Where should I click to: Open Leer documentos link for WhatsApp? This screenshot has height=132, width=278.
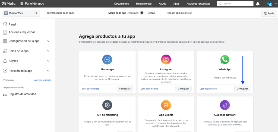click(x=208, y=89)
